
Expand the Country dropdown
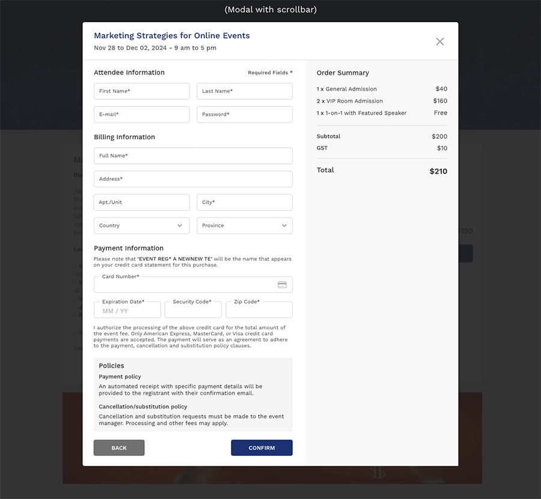[x=141, y=226]
